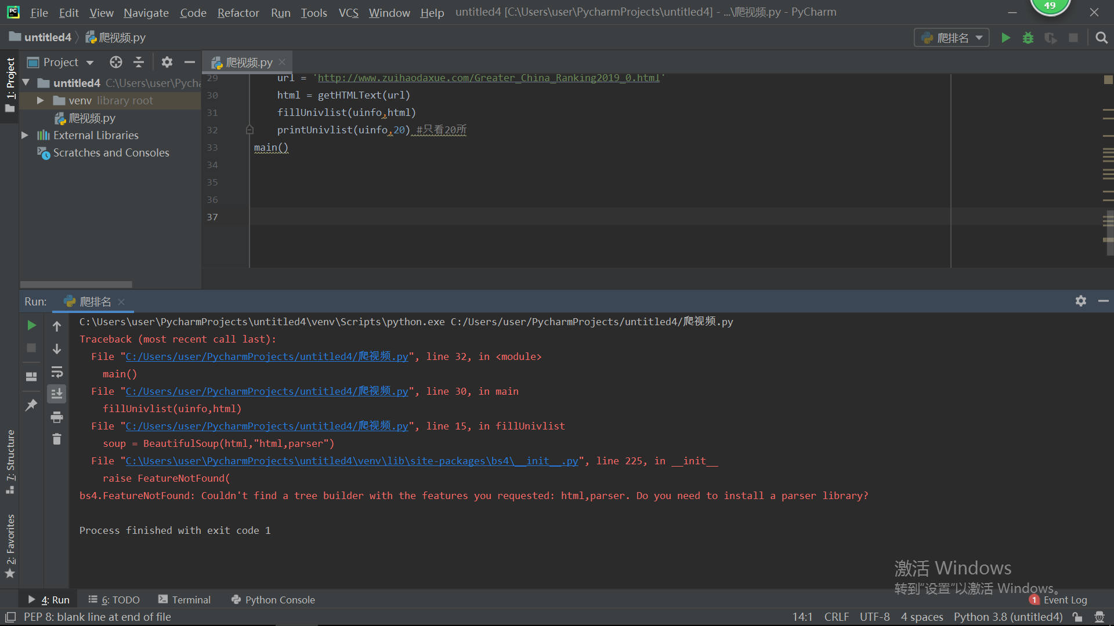Viewport: 1114px width, 626px height.
Task: Open the 爬排名 run configuration dropdown
Action: coord(952,38)
